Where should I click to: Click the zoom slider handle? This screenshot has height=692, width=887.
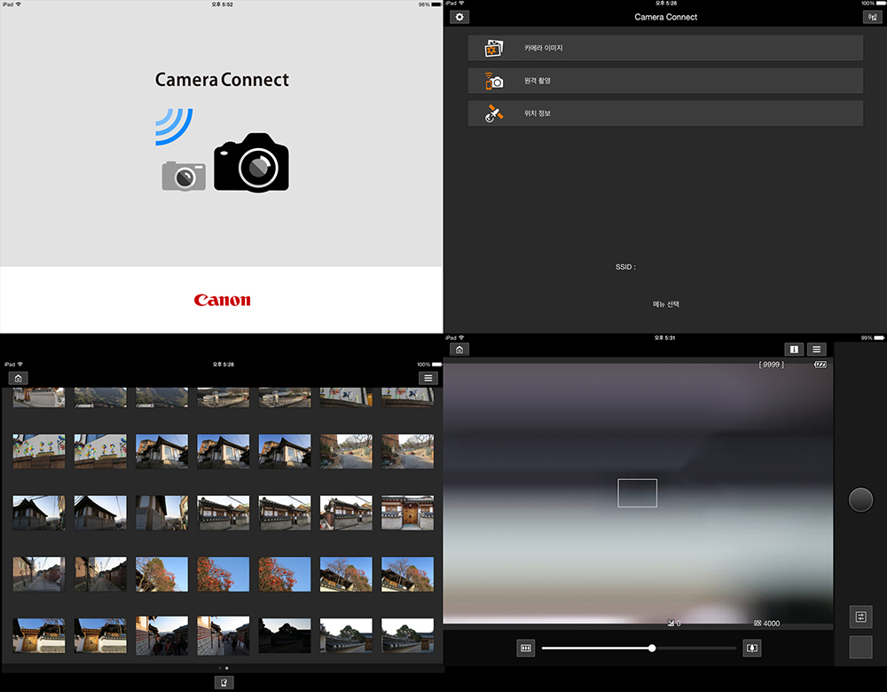pos(652,649)
